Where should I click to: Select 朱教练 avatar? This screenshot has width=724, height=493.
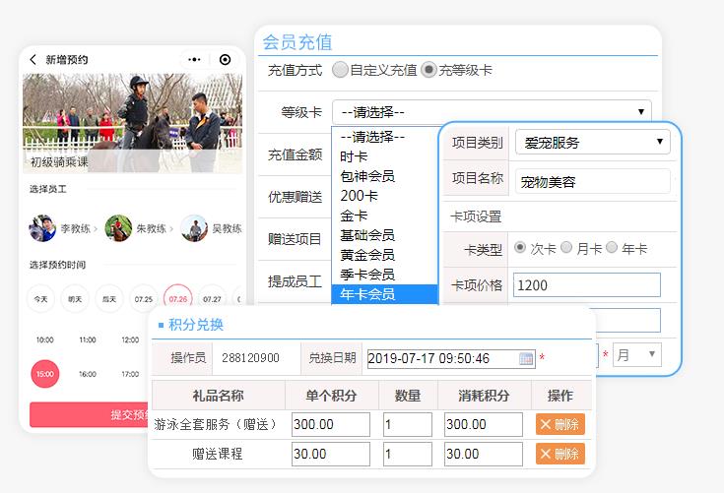tap(118, 228)
